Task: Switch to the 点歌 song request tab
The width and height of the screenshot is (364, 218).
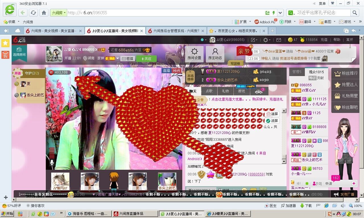Action: click(x=209, y=91)
